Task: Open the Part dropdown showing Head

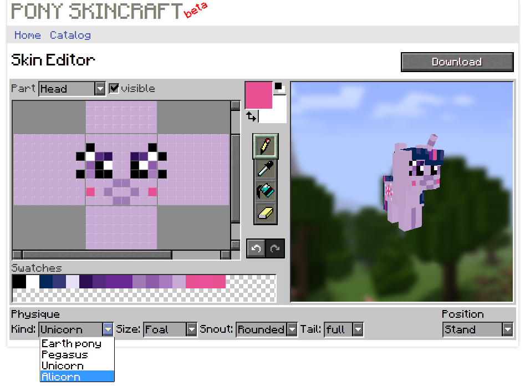Action: (x=72, y=89)
